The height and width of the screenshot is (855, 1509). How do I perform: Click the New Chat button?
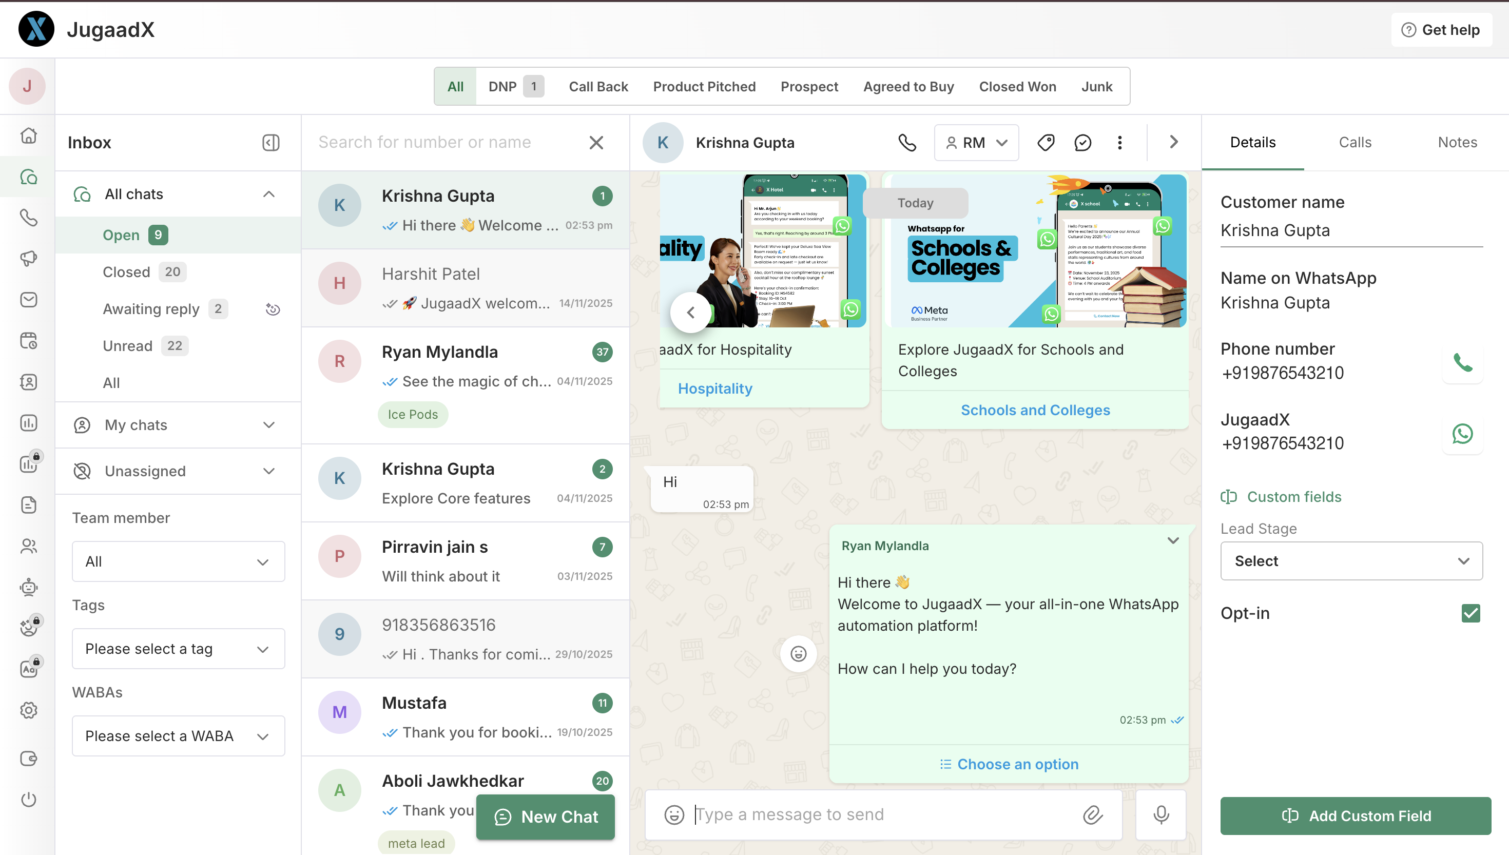tap(546, 817)
